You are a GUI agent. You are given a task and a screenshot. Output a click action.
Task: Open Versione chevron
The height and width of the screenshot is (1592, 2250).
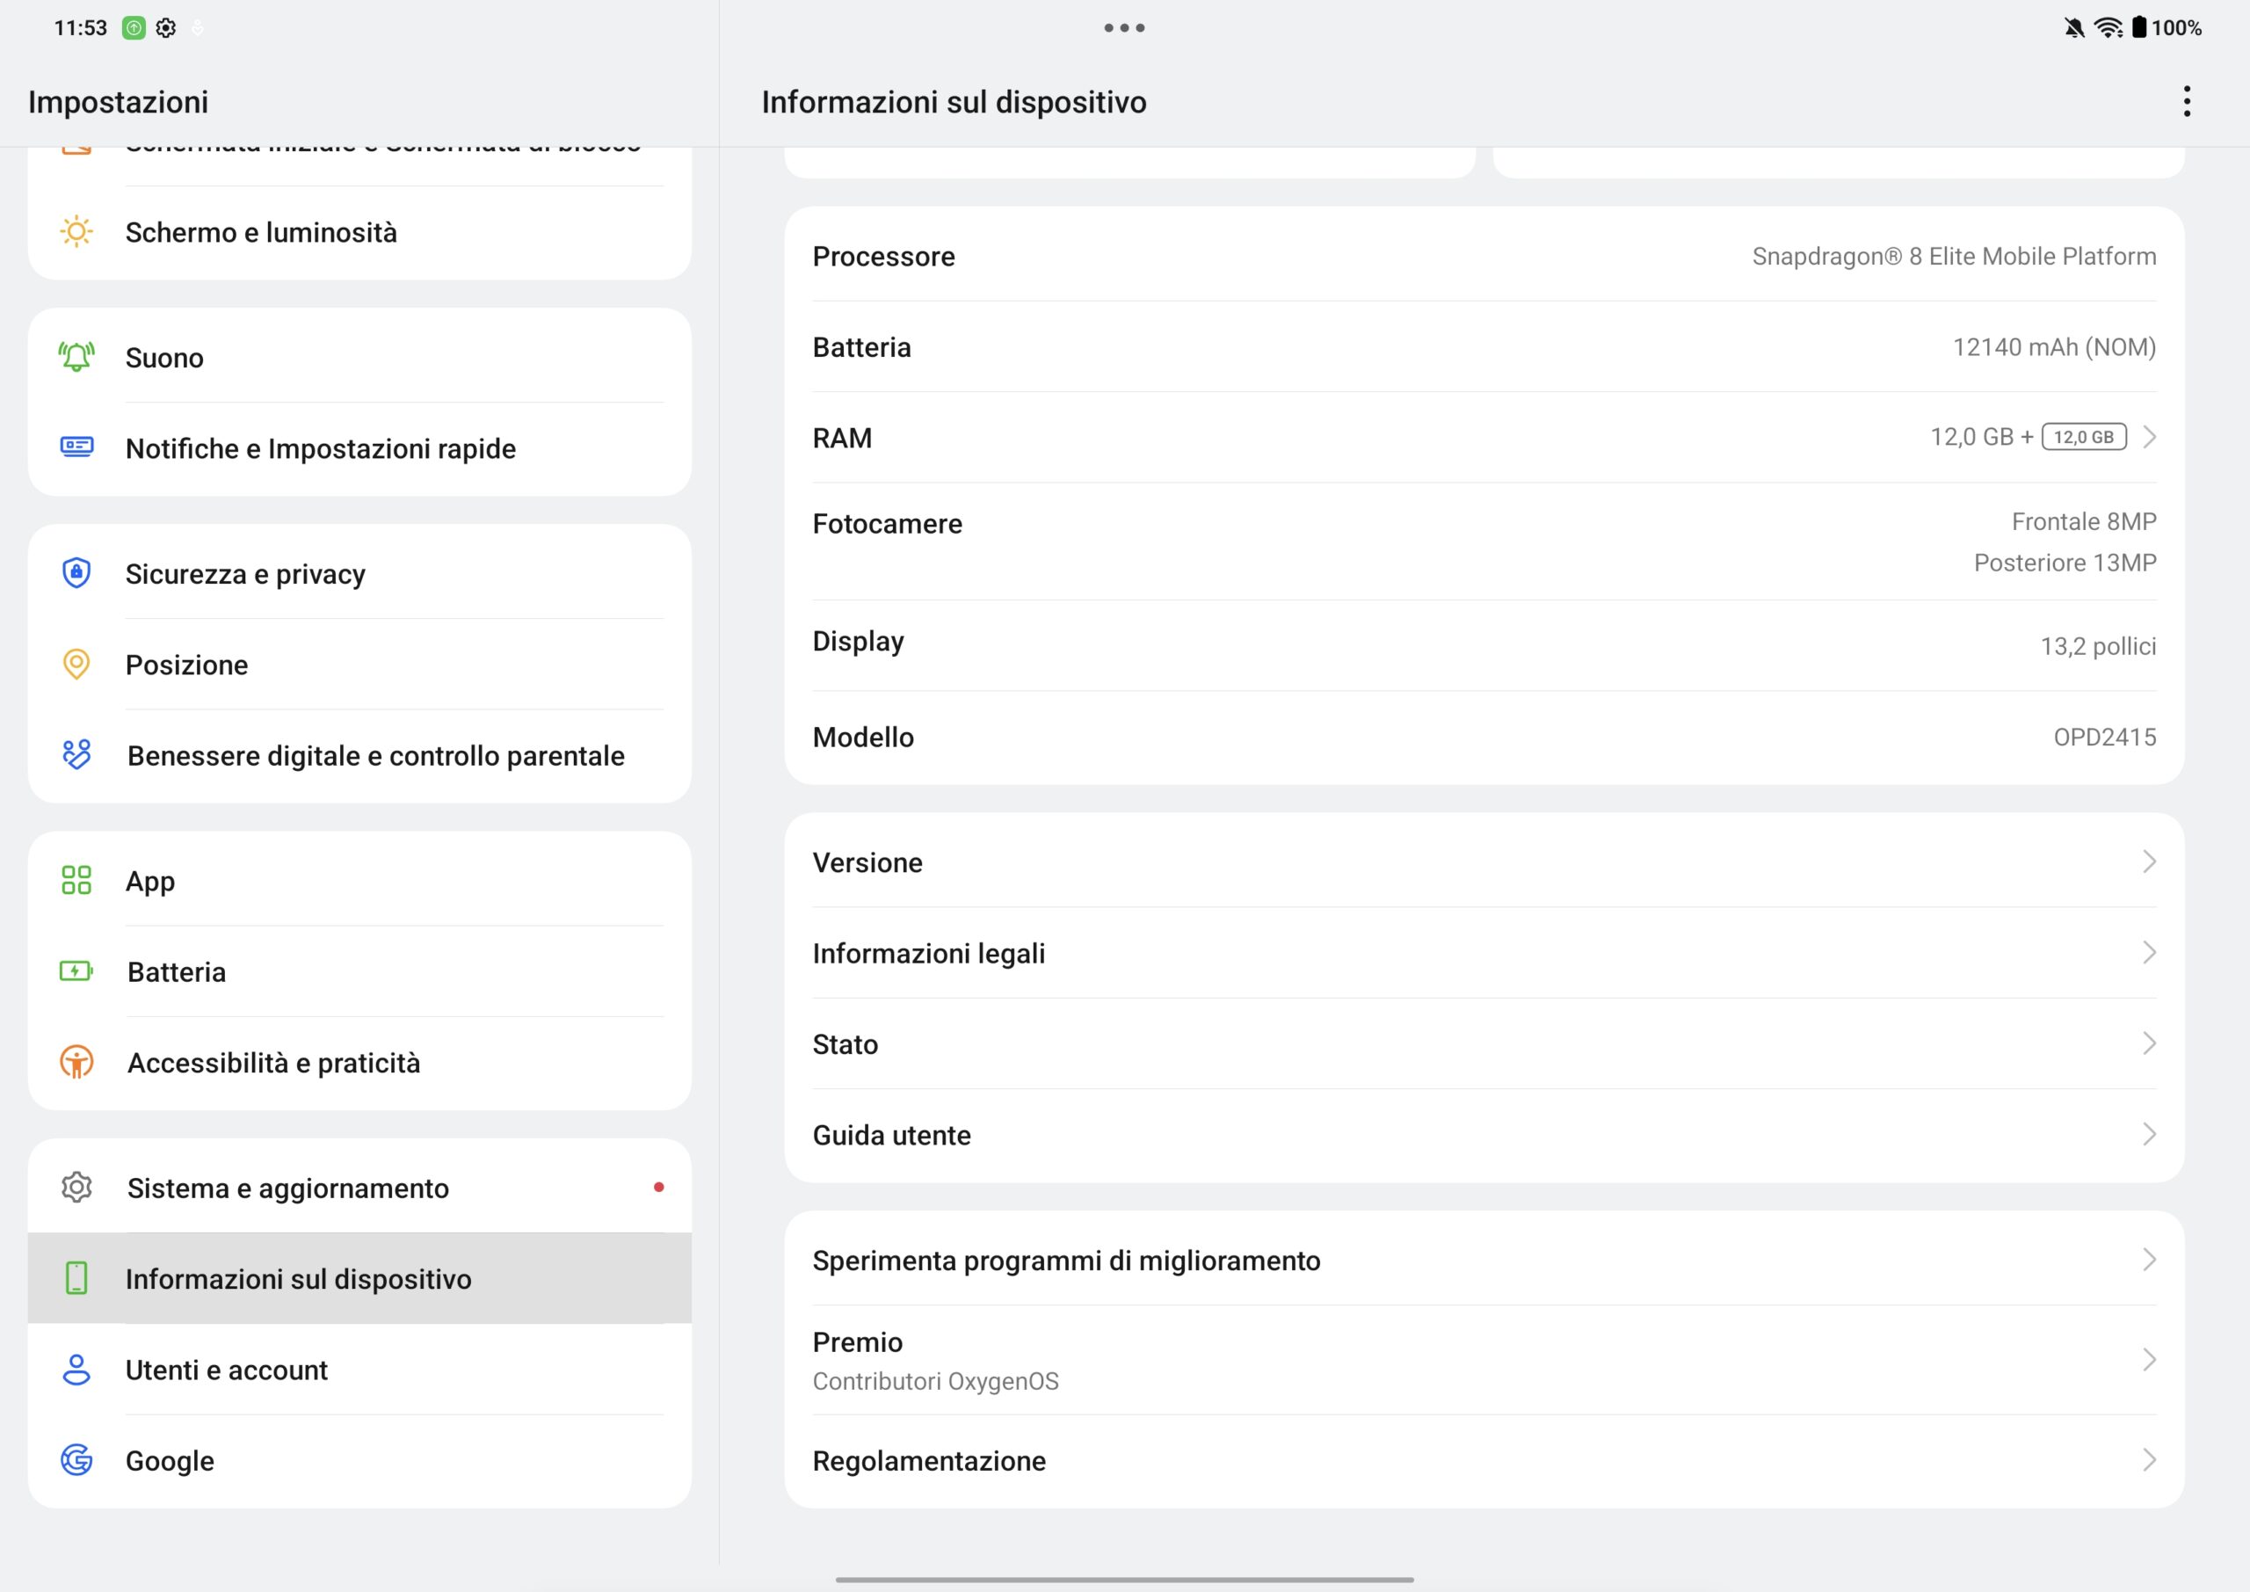[x=2148, y=861]
